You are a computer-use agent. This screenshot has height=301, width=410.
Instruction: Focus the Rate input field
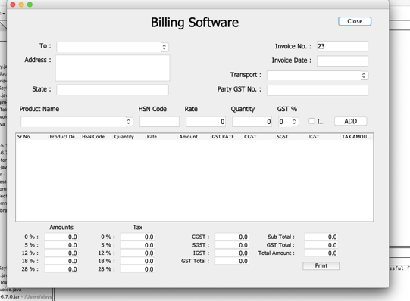click(206, 122)
